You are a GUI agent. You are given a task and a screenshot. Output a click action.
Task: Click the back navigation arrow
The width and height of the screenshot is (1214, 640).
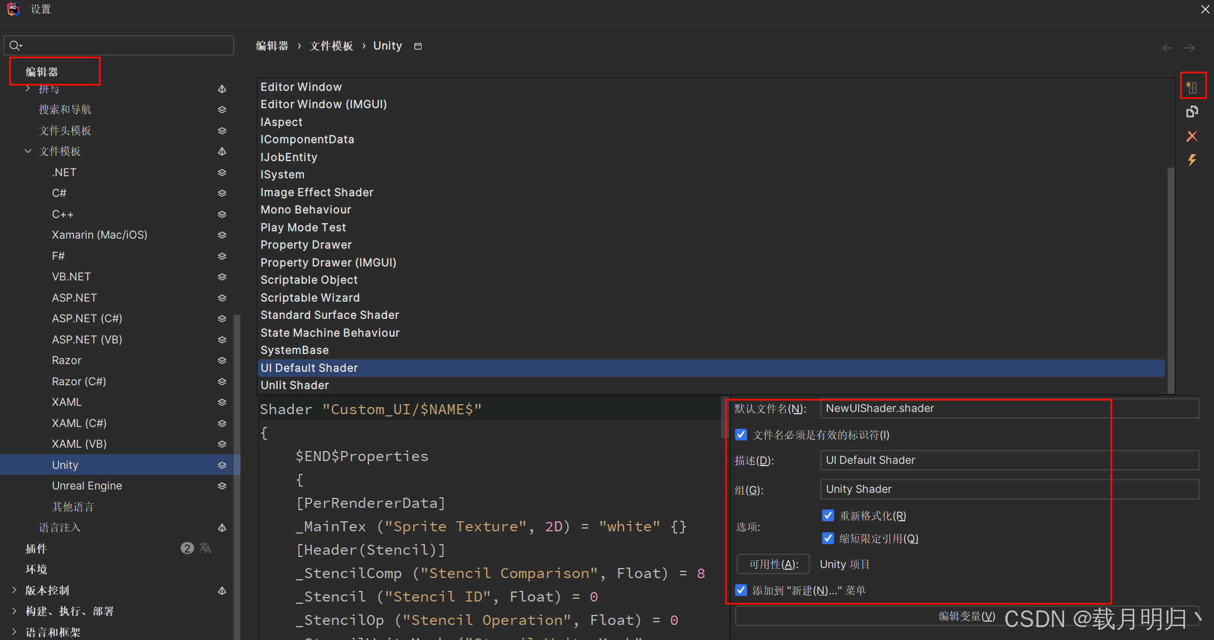(x=1167, y=48)
